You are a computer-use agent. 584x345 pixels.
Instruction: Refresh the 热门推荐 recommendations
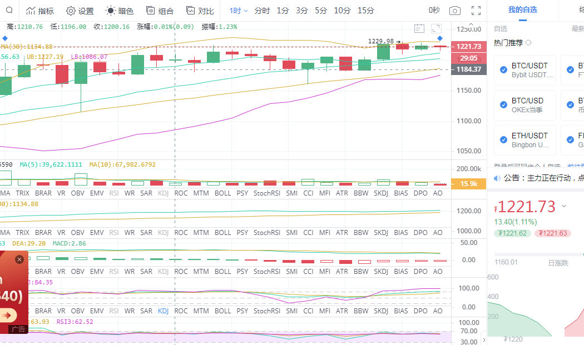(x=528, y=43)
